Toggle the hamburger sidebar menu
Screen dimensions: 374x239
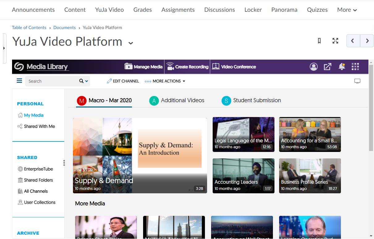pyautogui.click(x=19, y=81)
